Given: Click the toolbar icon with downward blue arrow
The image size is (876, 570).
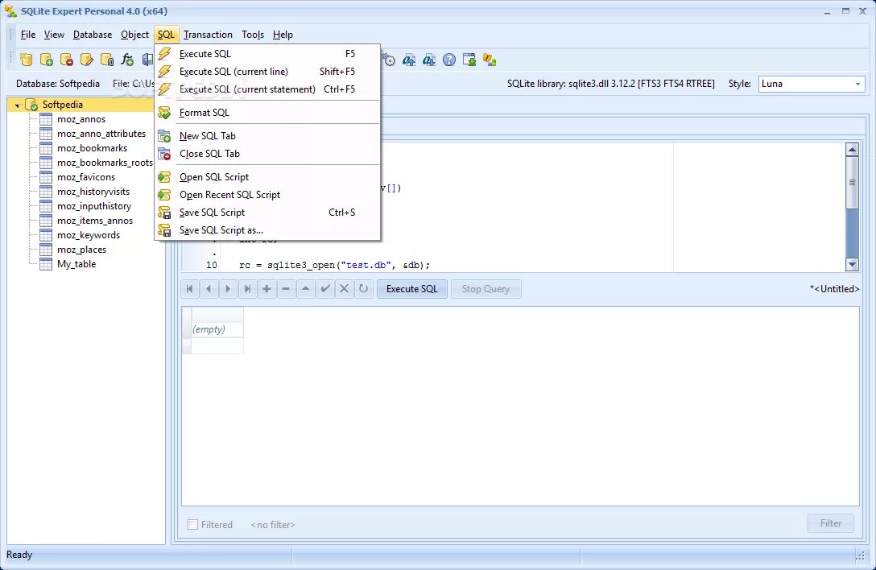Looking at the screenshot, I should pyautogui.click(x=429, y=60).
